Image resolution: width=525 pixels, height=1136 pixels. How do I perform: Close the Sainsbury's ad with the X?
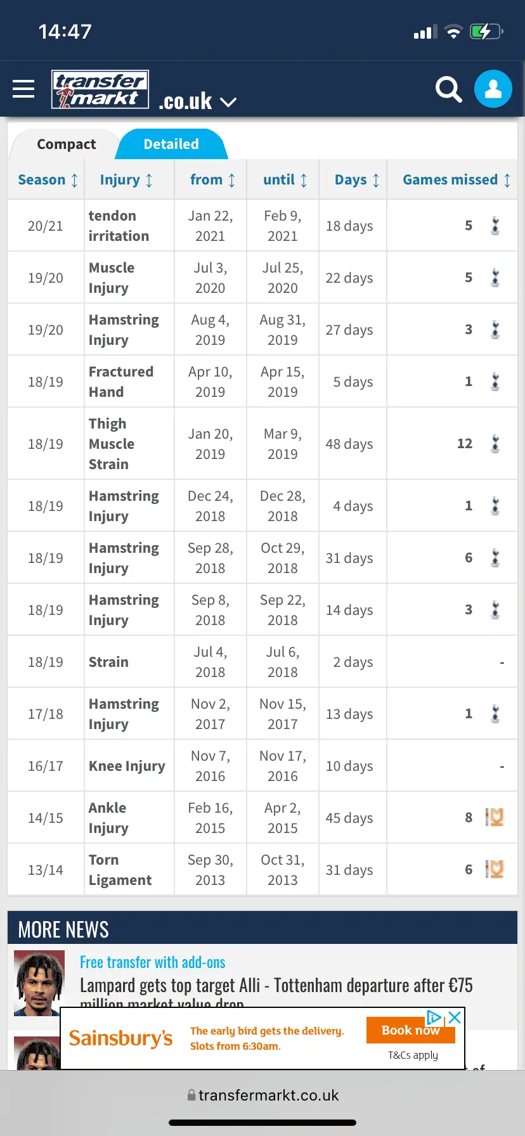tap(455, 1018)
